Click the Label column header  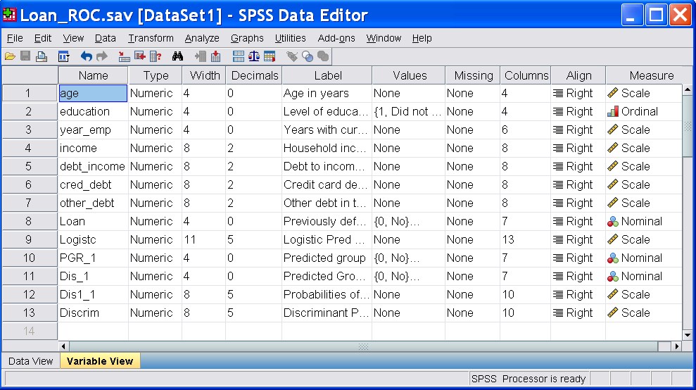[327, 75]
